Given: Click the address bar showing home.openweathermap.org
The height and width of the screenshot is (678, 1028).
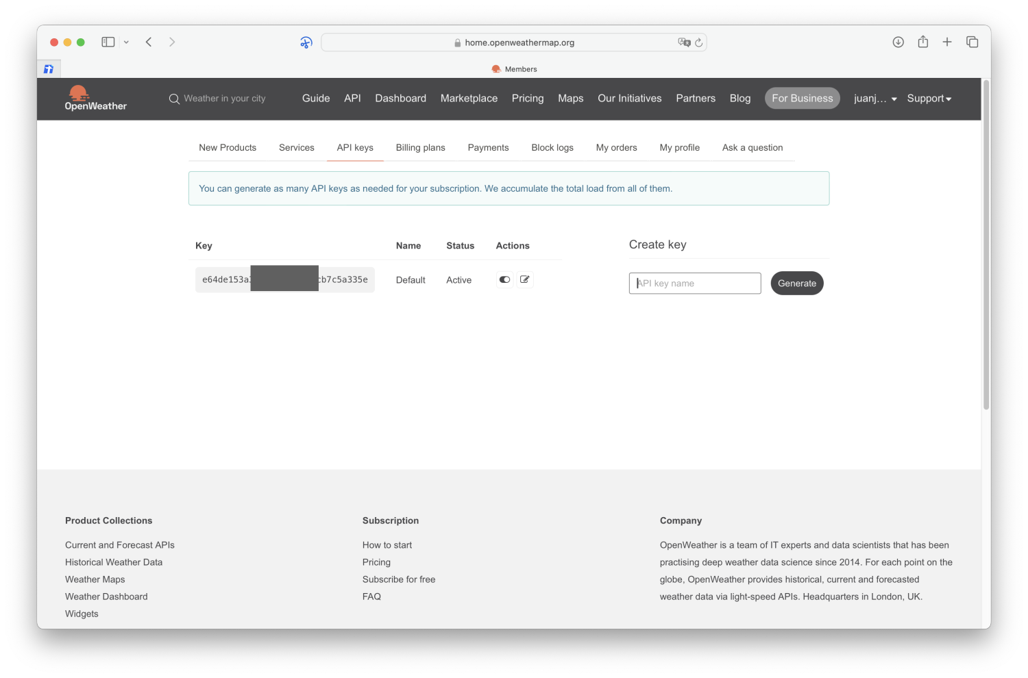Looking at the screenshot, I should [x=514, y=42].
